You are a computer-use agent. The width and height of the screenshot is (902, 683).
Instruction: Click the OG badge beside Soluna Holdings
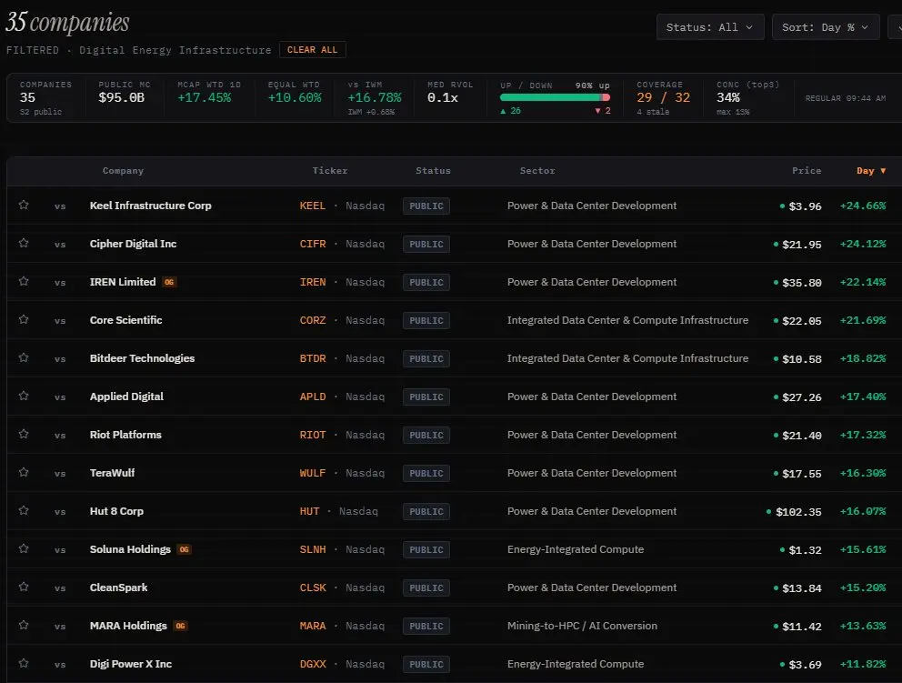(x=184, y=549)
